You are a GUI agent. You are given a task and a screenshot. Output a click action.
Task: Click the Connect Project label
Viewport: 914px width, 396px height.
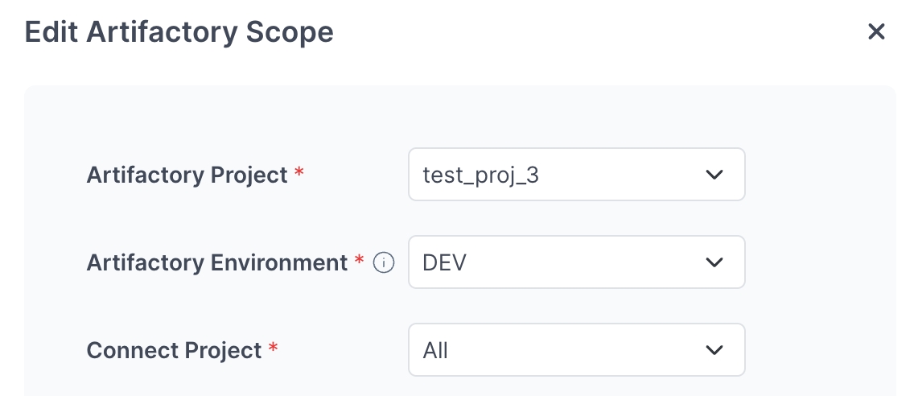[x=174, y=350]
